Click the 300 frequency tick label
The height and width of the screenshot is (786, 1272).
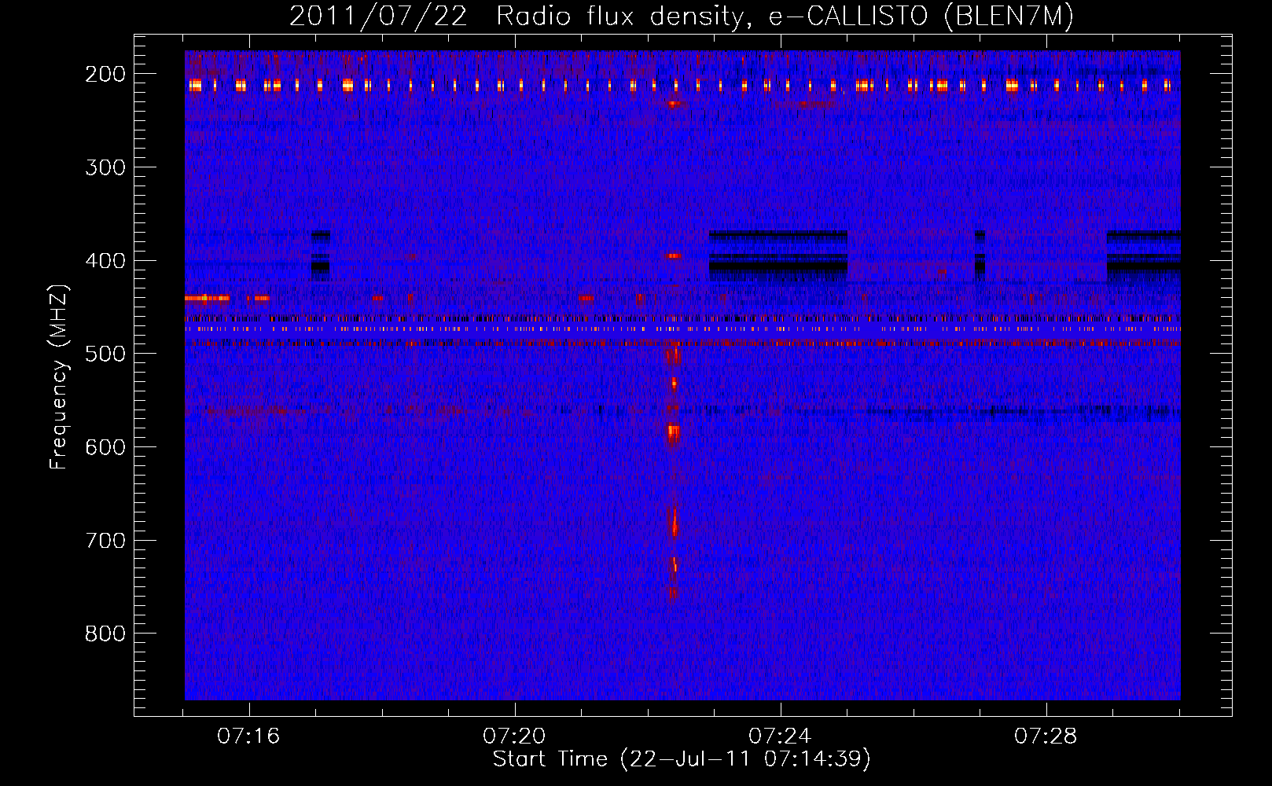(105, 167)
